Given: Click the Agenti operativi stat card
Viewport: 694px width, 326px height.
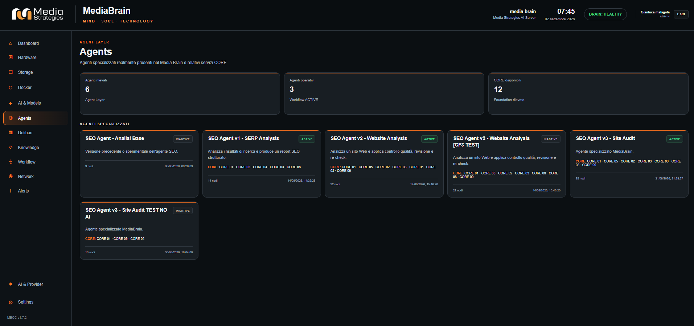Looking at the screenshot, I should pos(384,94).
